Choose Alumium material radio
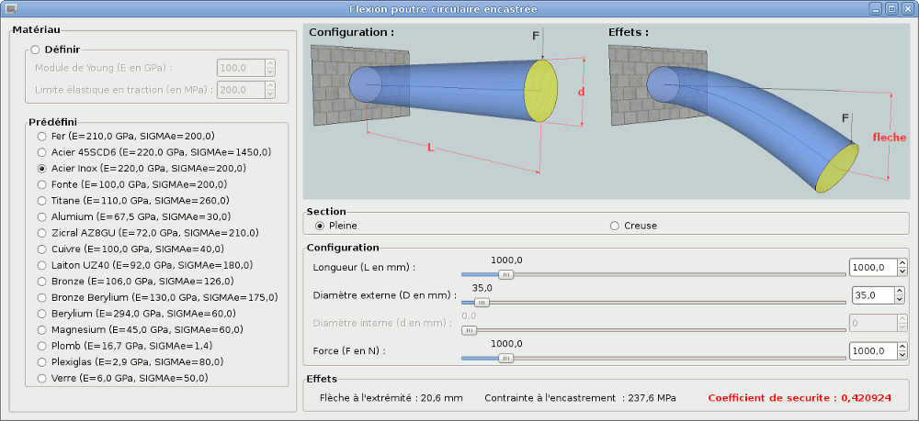Screen dimensions: 919x421 click(x=41, y=216)
